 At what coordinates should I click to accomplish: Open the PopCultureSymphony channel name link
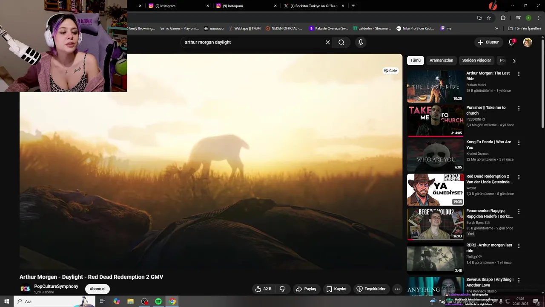pyautogui.click(x=56, y=287)
